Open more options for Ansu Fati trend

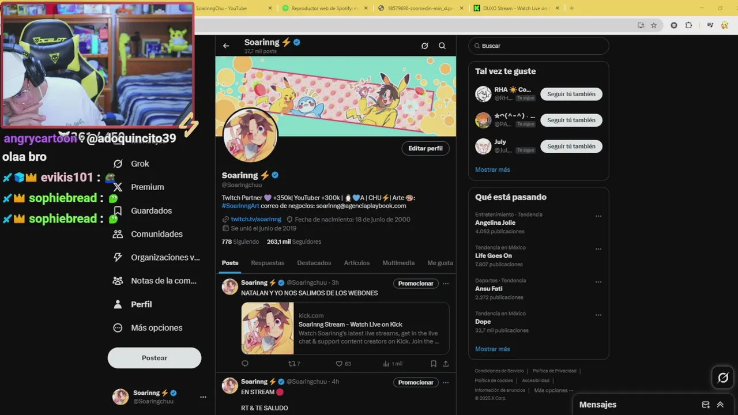[598, 282]
